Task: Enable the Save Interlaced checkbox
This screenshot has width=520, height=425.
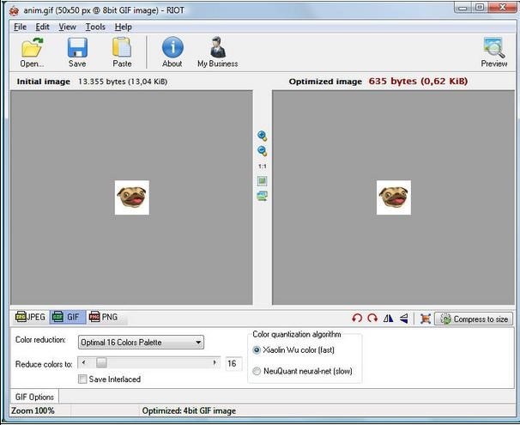Action: [x=83, y=379]
